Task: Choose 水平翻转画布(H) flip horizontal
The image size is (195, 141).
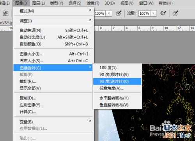Action: 117,98
